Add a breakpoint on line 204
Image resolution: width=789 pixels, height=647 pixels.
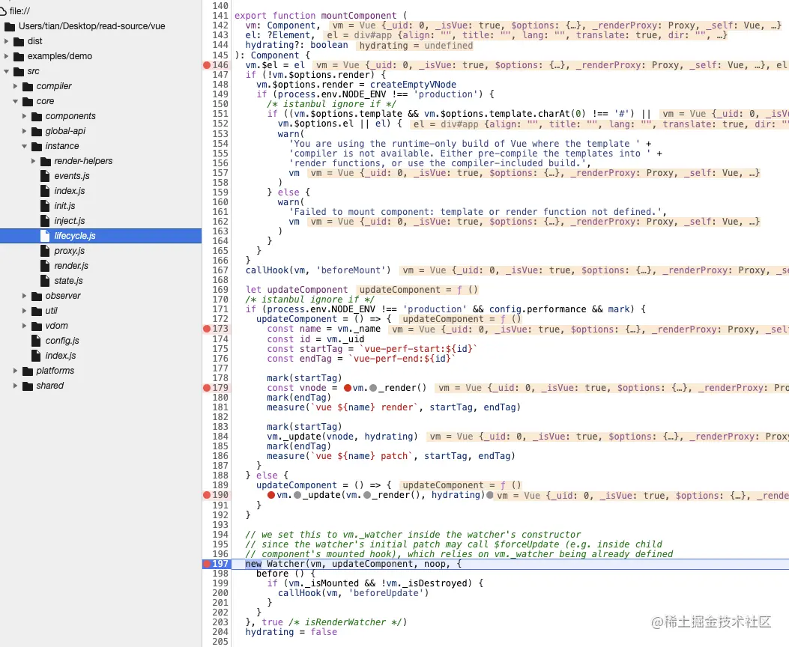[x=220, y=632]
